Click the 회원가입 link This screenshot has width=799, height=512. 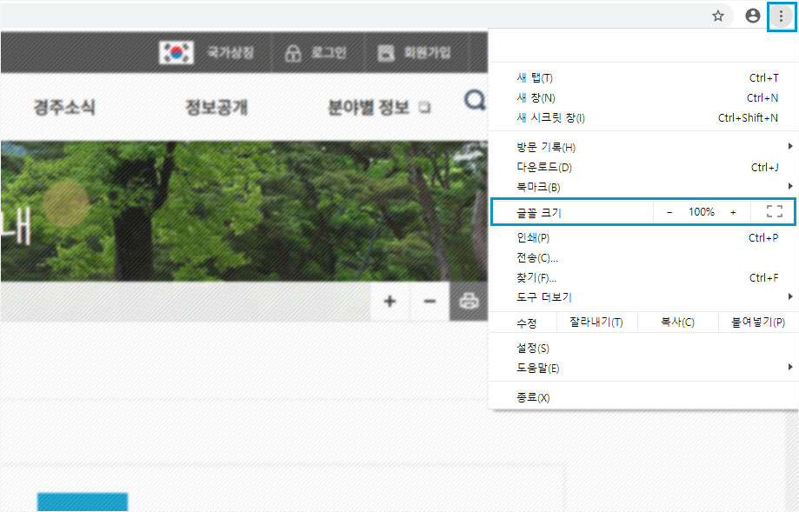click(427, 52)
